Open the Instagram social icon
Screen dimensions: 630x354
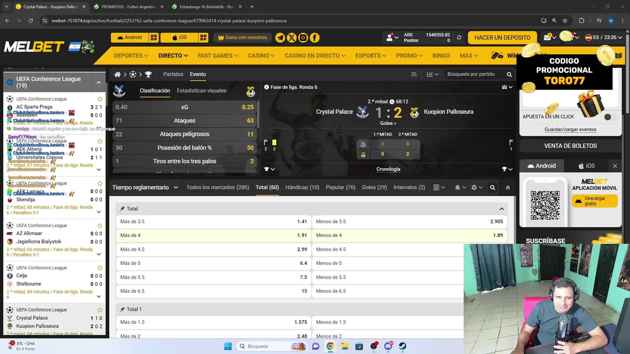303,37
